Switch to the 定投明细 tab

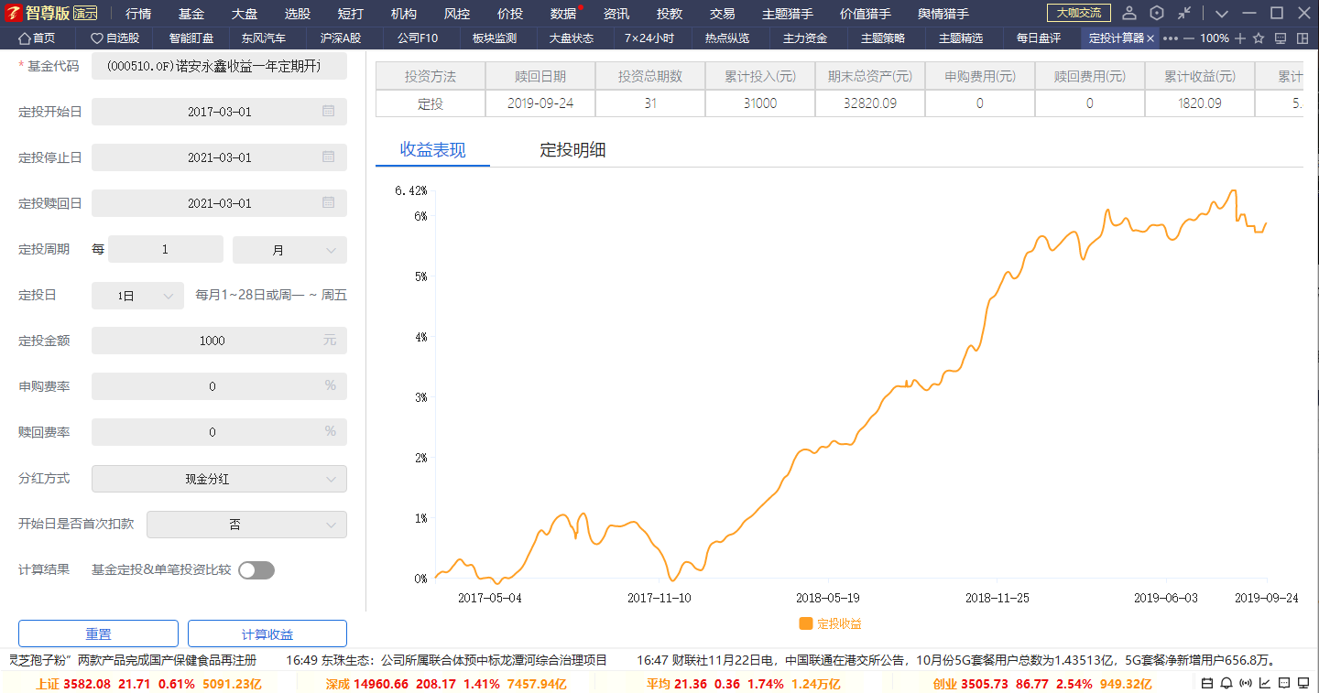[x=572, y=150]
